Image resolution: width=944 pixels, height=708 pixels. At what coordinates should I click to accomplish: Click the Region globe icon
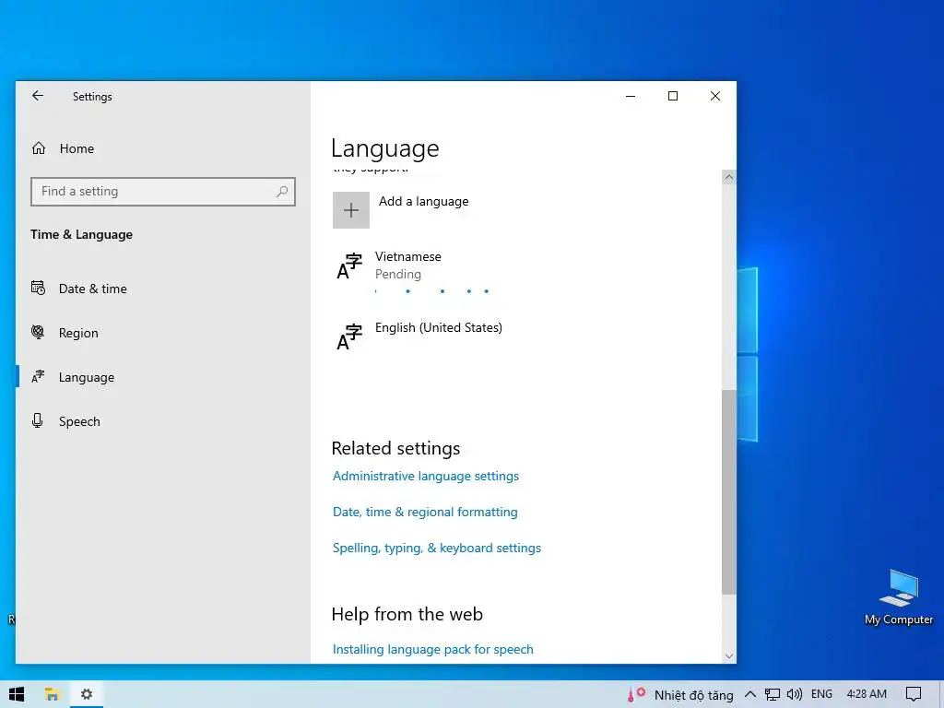[38, 332]
